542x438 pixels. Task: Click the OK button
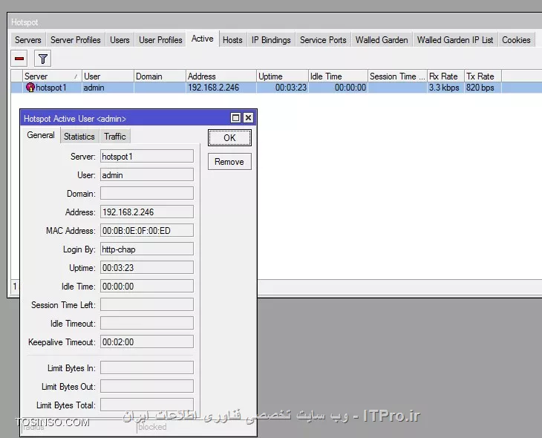[x=229, y=138]
